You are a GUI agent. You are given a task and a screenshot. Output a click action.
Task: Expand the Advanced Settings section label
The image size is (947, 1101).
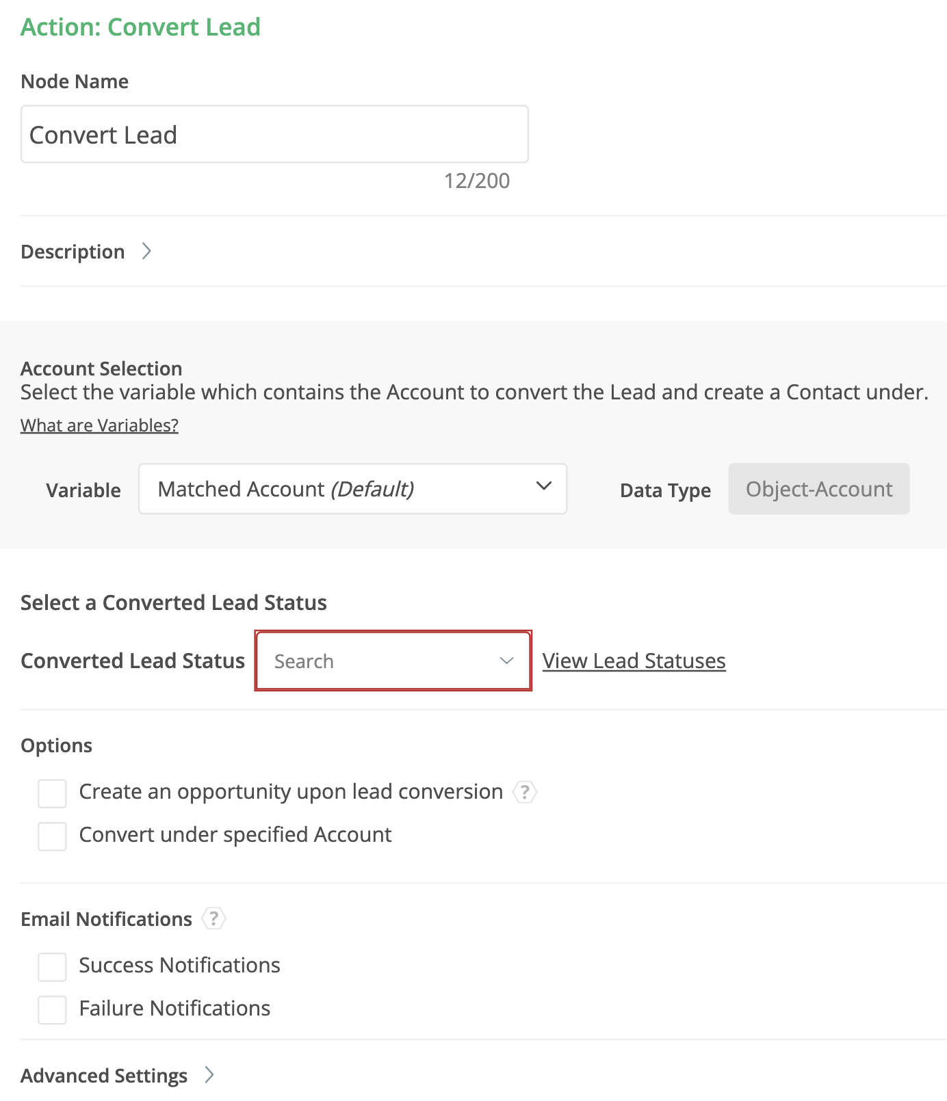[x=104, y=1076]
